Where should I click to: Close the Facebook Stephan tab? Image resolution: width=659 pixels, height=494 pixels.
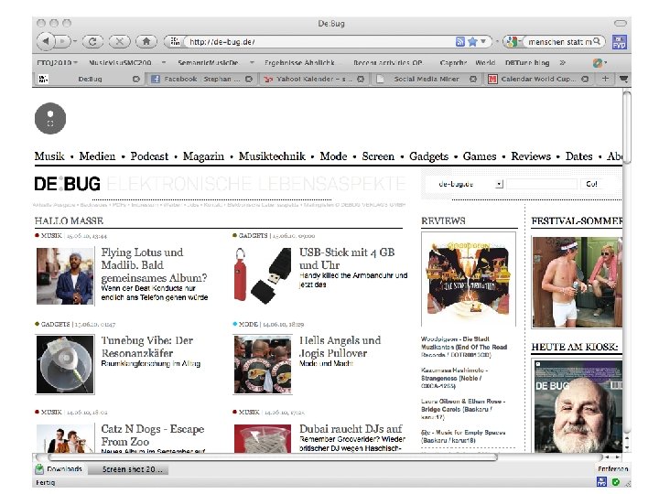coord(249,79)
